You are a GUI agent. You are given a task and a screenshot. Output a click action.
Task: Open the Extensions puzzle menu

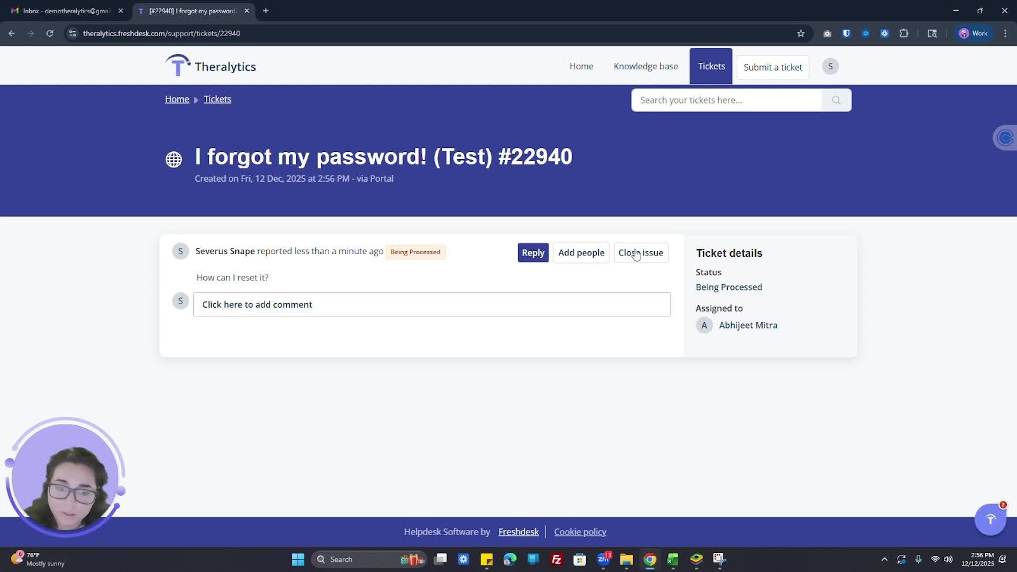904,34
